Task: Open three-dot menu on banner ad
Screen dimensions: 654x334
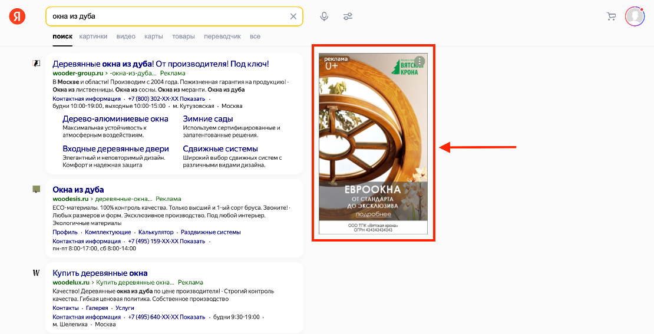Action: click(420, 61)
